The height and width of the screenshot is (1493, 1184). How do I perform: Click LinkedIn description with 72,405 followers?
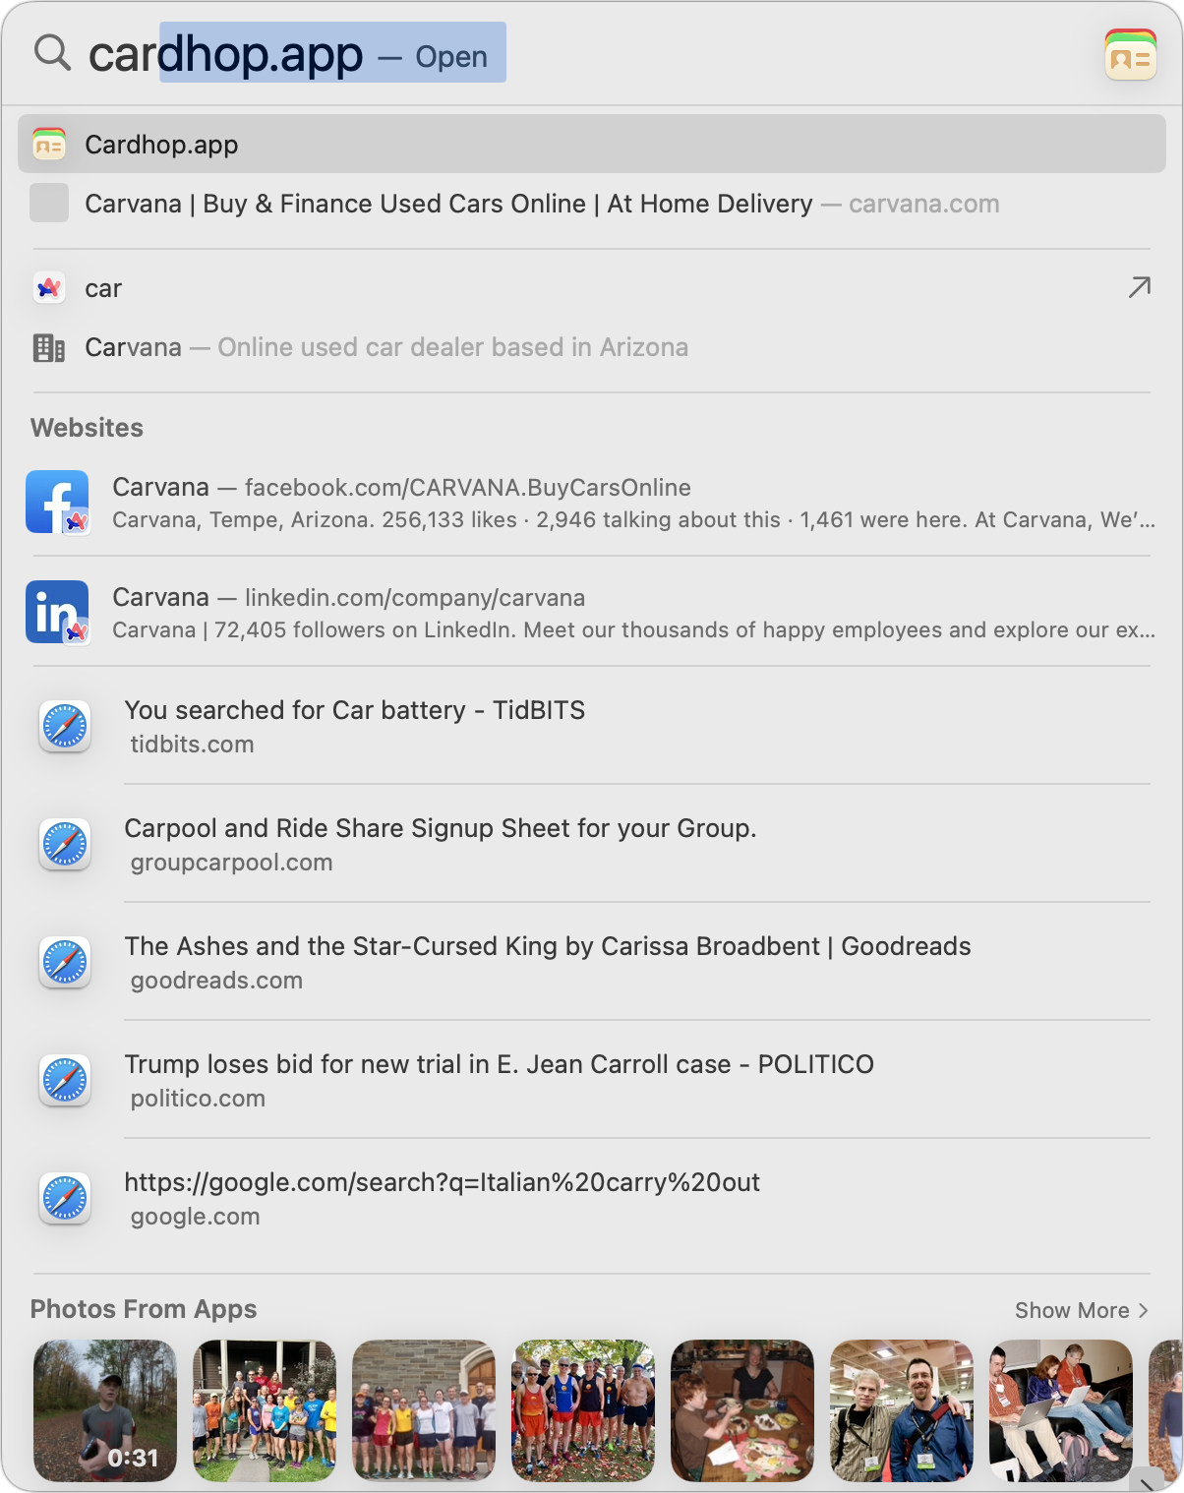tap(633, 630)
